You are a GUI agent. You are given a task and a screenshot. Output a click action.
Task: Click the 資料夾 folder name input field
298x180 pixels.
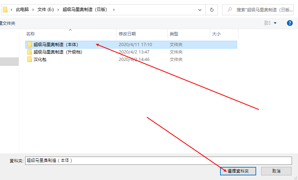pos(158,161)
